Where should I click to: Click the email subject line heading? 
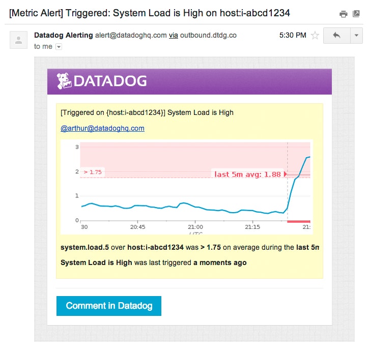point(150,13)
